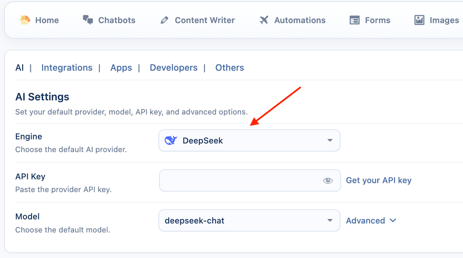Select the AI settings tab
Screen dimensions: 463x258
(20, 68)
